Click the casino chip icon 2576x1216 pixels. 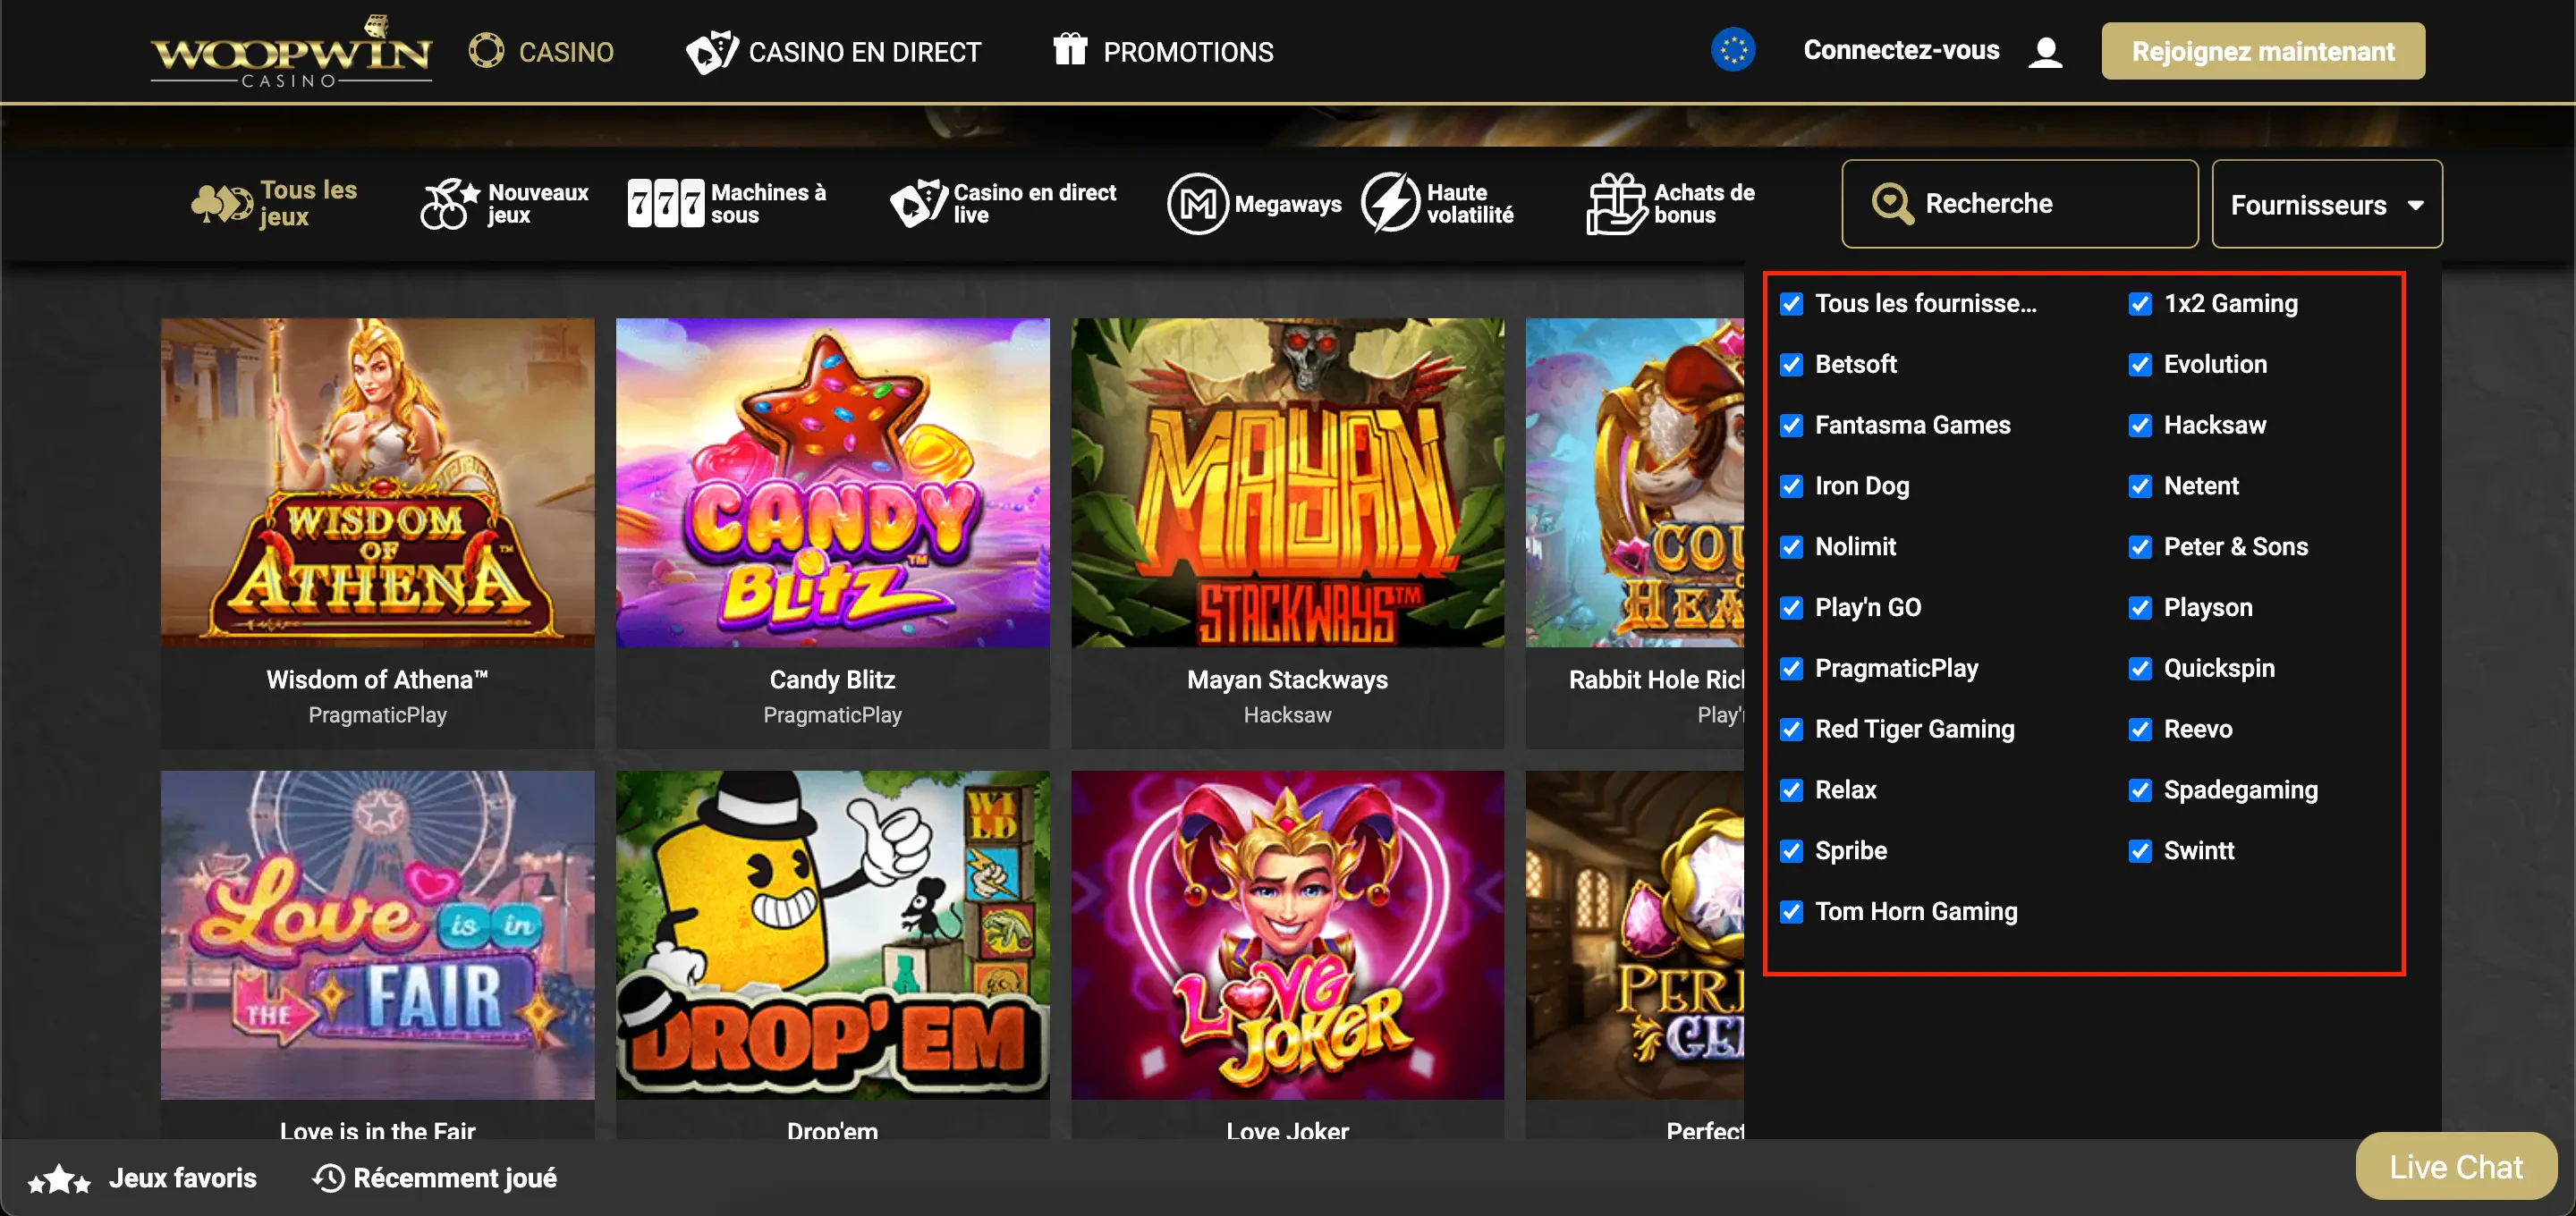tap(486, 51)
